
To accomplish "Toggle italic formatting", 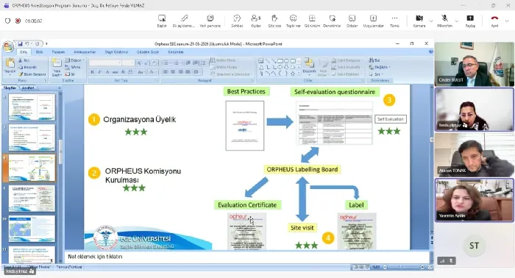I will click(x=100, y=72).
